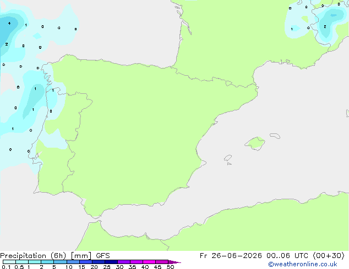Click Mallorca island on the map
The image size is (349, 269).
[x=255, y=143]
